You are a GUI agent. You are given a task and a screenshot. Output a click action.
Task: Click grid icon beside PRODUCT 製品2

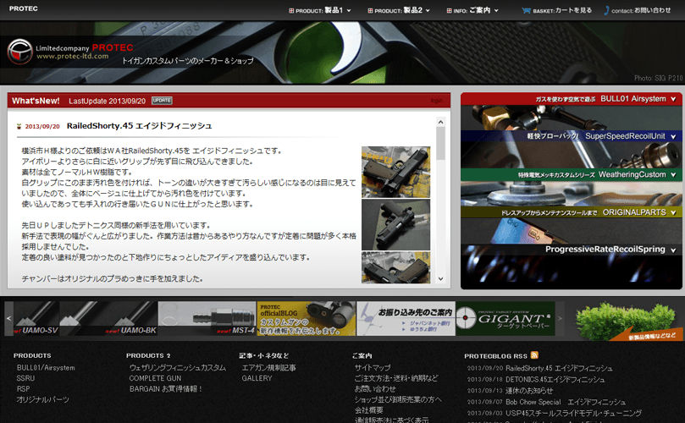point(371,10)
